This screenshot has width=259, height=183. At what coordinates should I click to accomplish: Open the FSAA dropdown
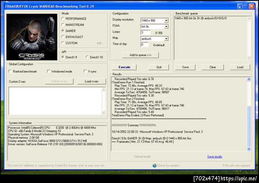click(x=166, y=26)
